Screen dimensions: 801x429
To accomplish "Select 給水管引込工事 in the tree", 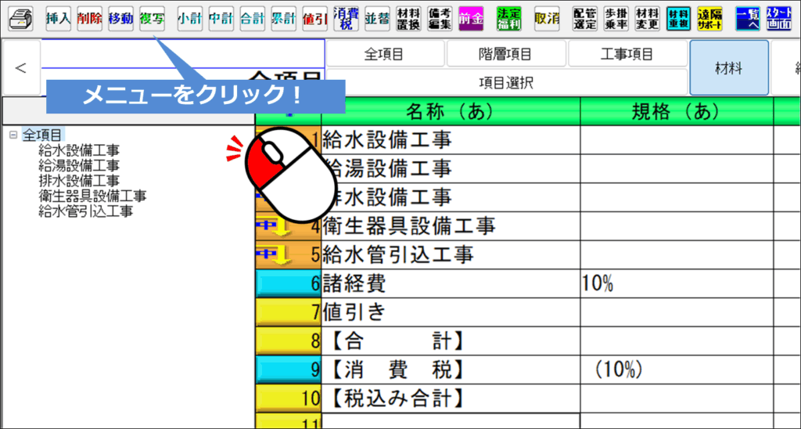I will [85, 211].
